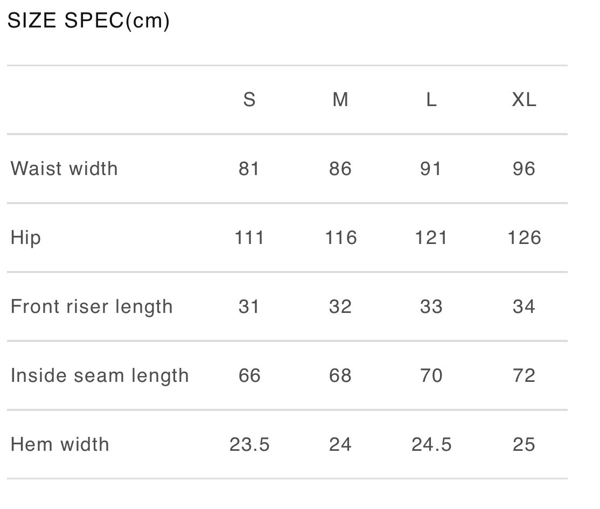Click the L size column header
Image resolution: width=600 pixels, height=509 pixels.
pyautogui.click(x=431, y=100)
